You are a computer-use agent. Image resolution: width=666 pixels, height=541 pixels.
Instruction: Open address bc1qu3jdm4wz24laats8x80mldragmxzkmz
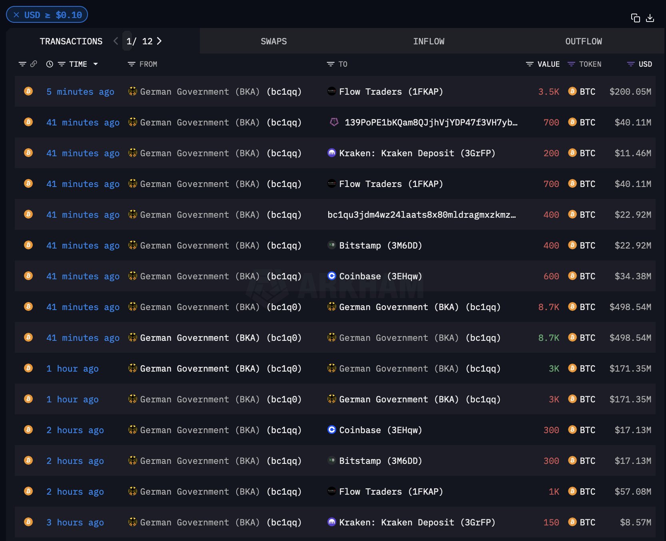pyautogui.click(x=422, y=215)
